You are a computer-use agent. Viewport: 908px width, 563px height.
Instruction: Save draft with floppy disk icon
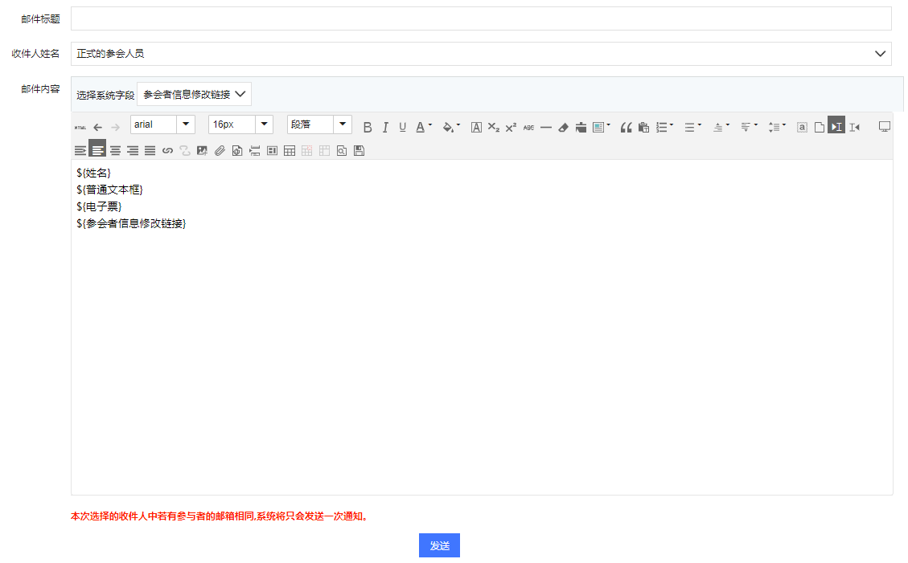[359, 151]
